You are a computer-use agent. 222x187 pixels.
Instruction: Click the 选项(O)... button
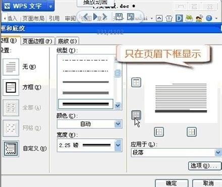point(204,166)
